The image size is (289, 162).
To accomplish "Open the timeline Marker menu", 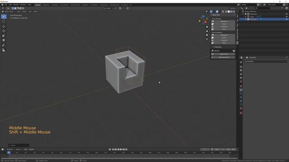I will (32, 149).
